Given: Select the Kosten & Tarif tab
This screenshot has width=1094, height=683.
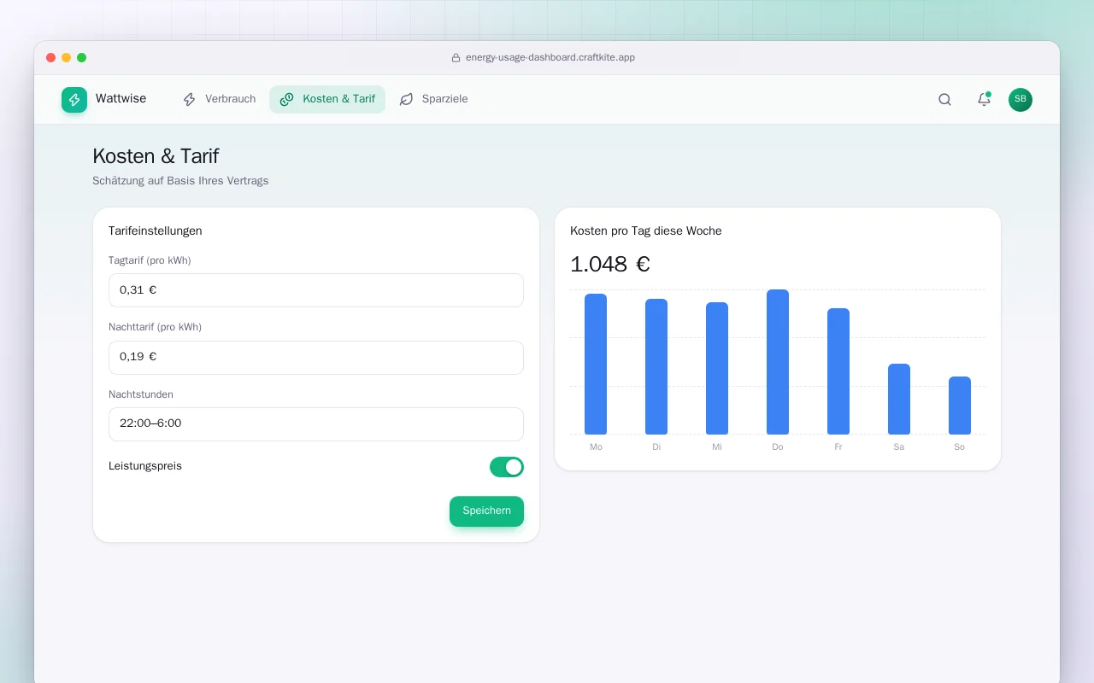Looking at the screenshot, I should pyautogui.click(x=327, y=99).
